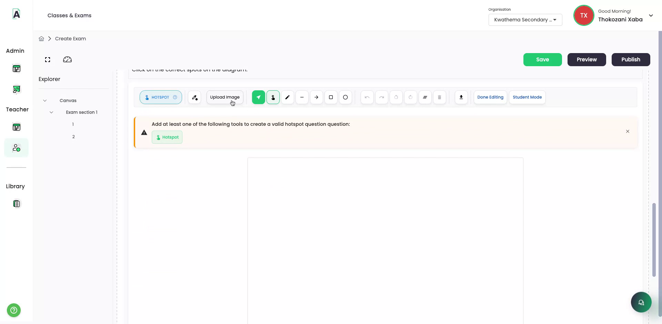Navigate to Create Exam breadcrumb
662x324 pixels.
(70, 38)
